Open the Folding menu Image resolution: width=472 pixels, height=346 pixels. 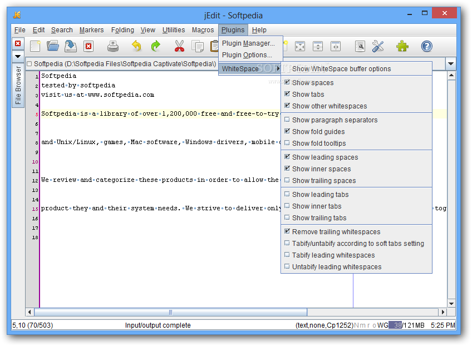click(x=122, y=30)
